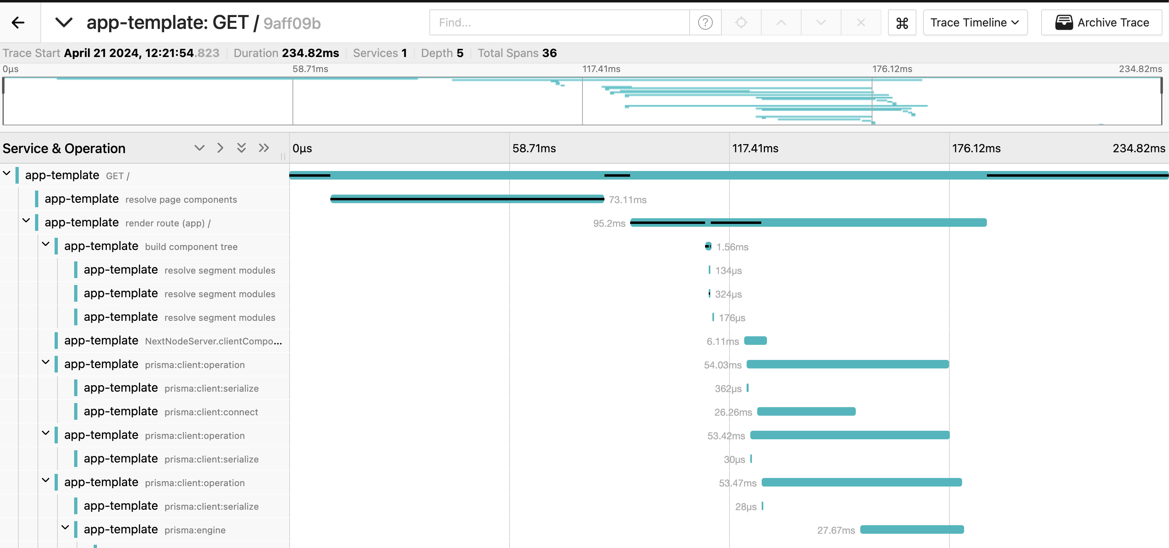Click the locate results crosshair icon
Viewport: 1169px width, 548px height.
741,22
